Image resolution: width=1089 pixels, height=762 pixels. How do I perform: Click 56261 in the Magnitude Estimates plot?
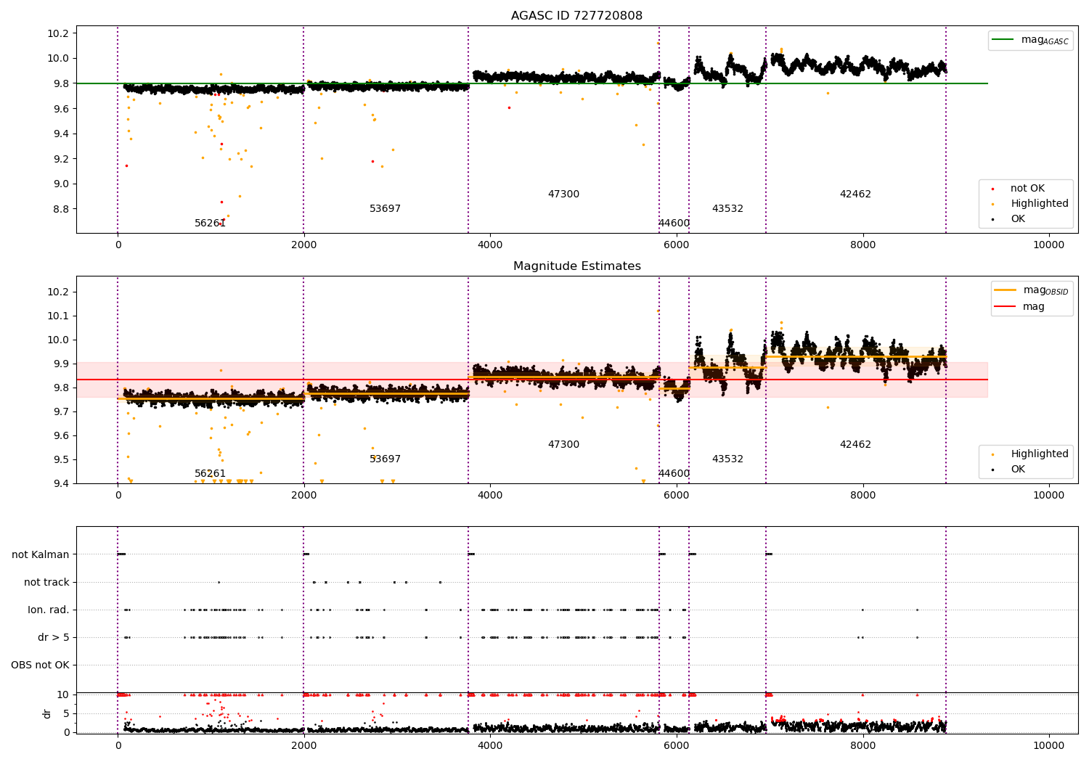click(210, 474)
